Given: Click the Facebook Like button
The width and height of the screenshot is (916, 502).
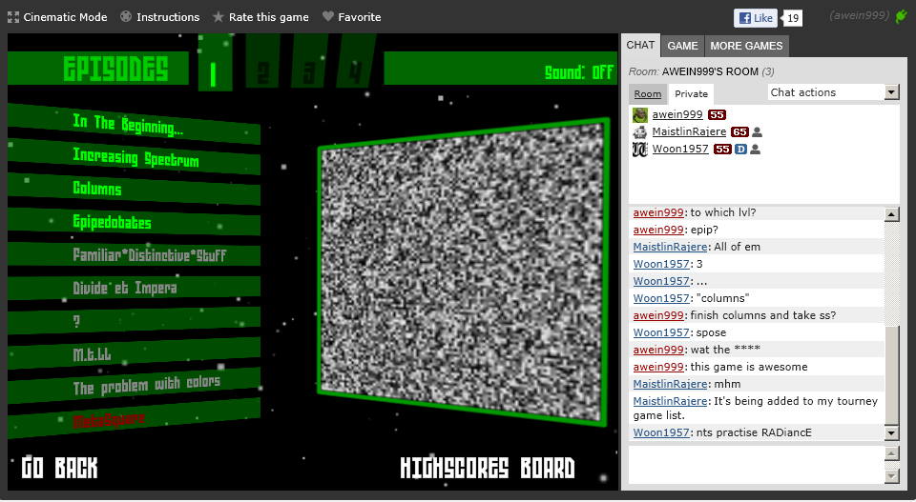Looking at the screenshot, I should [x=756, y=18].
